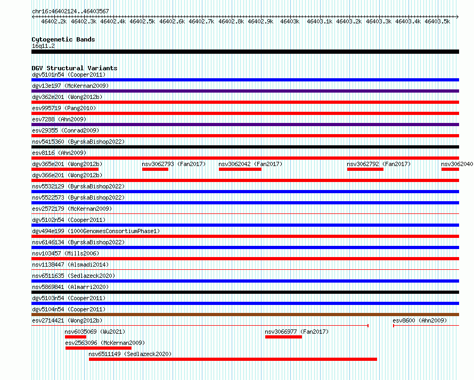Click the esv2563096 red feature bar
The width and height of the screenshot is (474, 380).
click(99, 348)
